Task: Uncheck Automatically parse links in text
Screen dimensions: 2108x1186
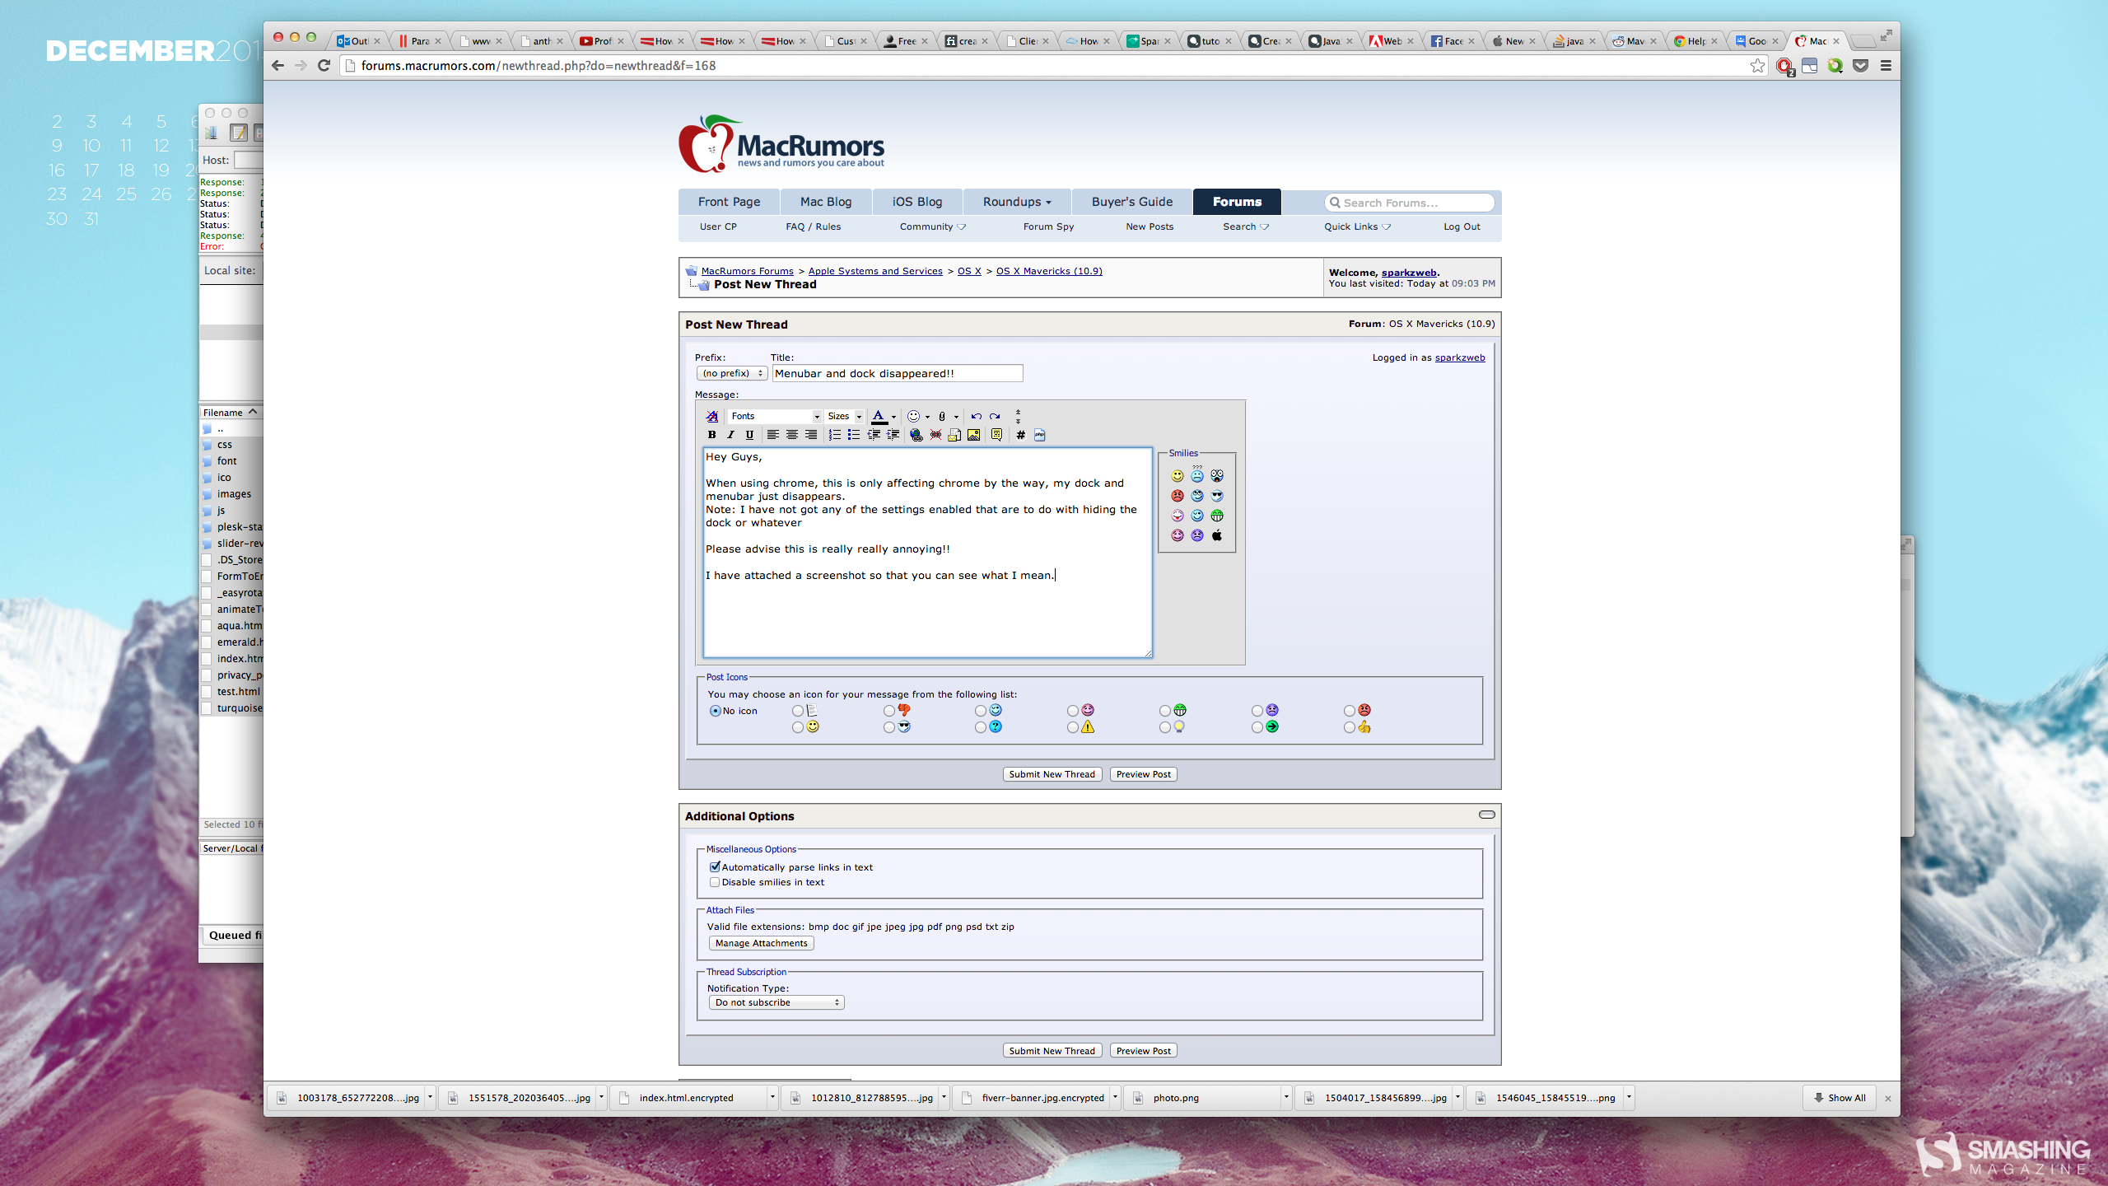Action: 715,866
